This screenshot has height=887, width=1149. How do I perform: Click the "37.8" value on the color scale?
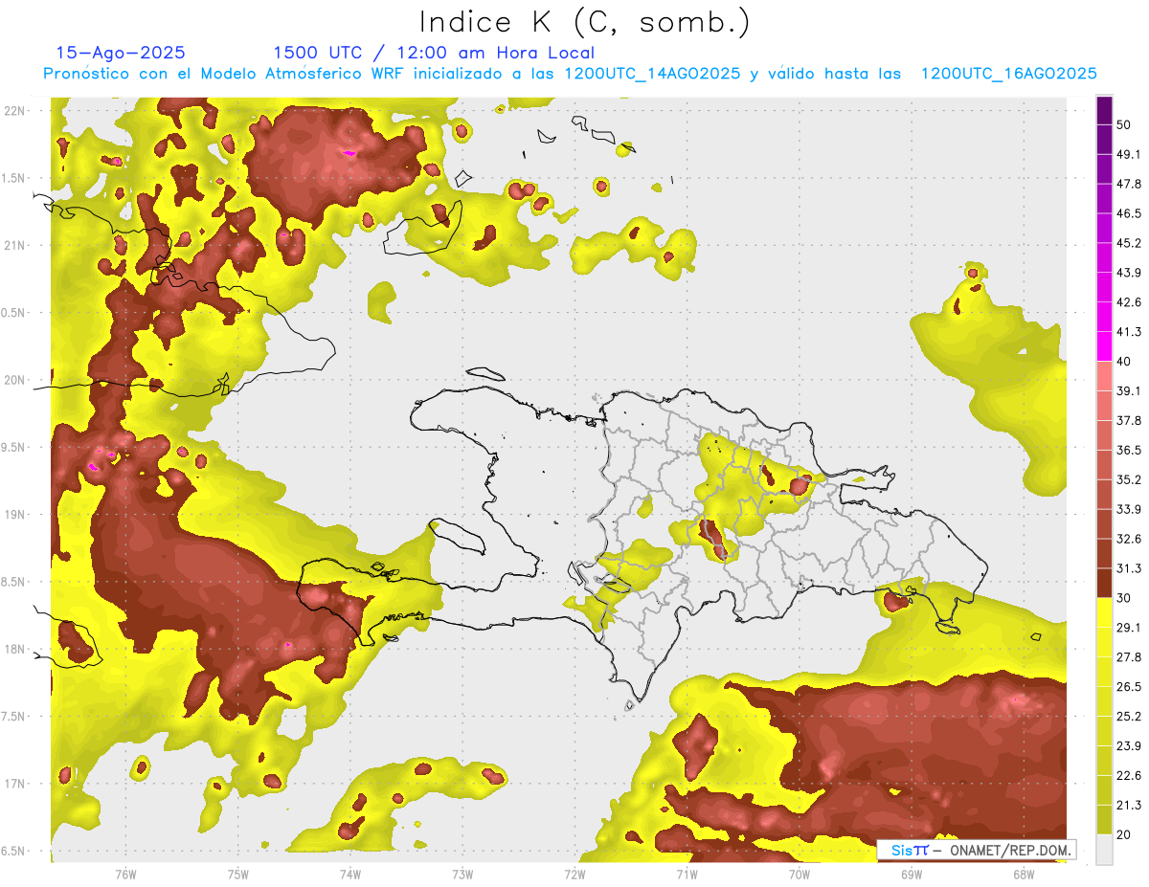click(x=1129, y=421)
